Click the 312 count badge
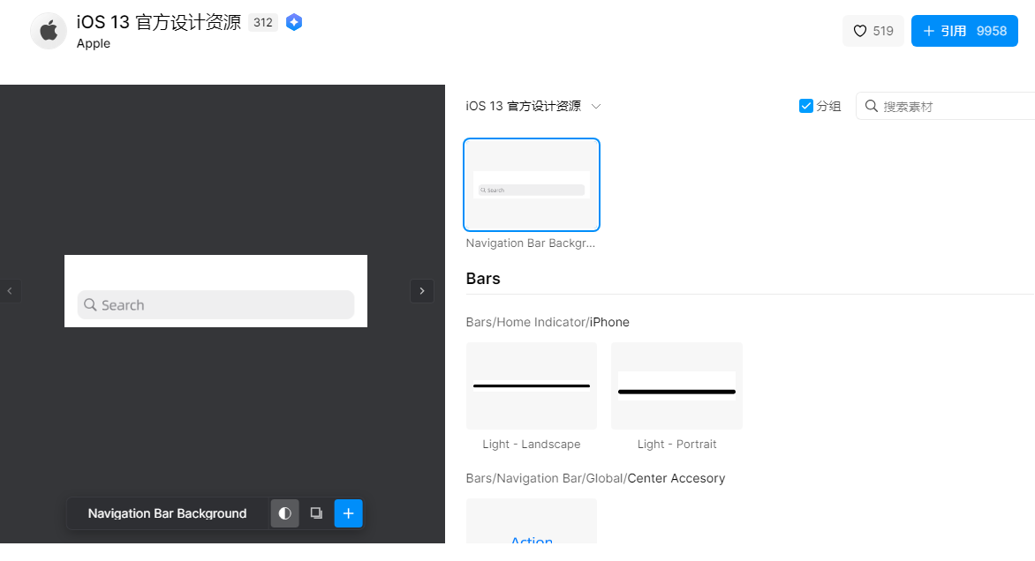This screenshot has height=561, width=1035. point(262,22)
